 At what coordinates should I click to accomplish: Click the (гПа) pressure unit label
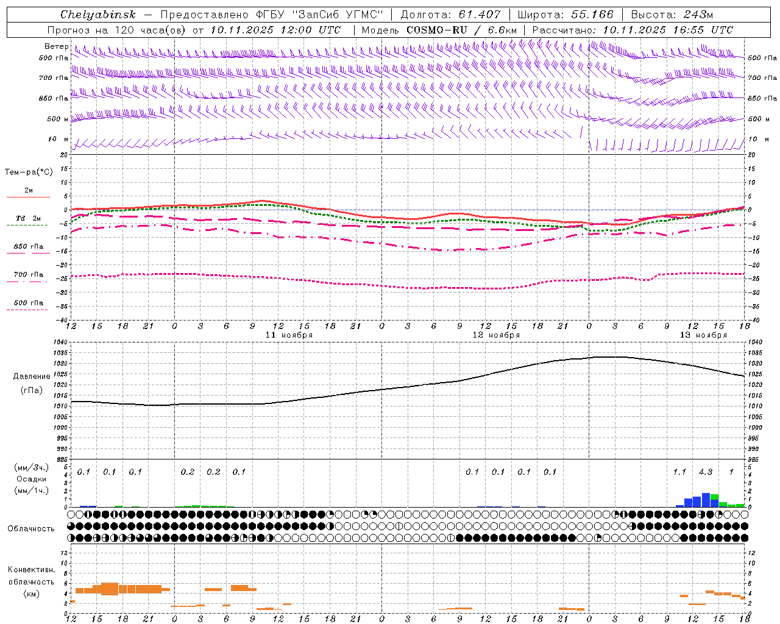[32, 391]
